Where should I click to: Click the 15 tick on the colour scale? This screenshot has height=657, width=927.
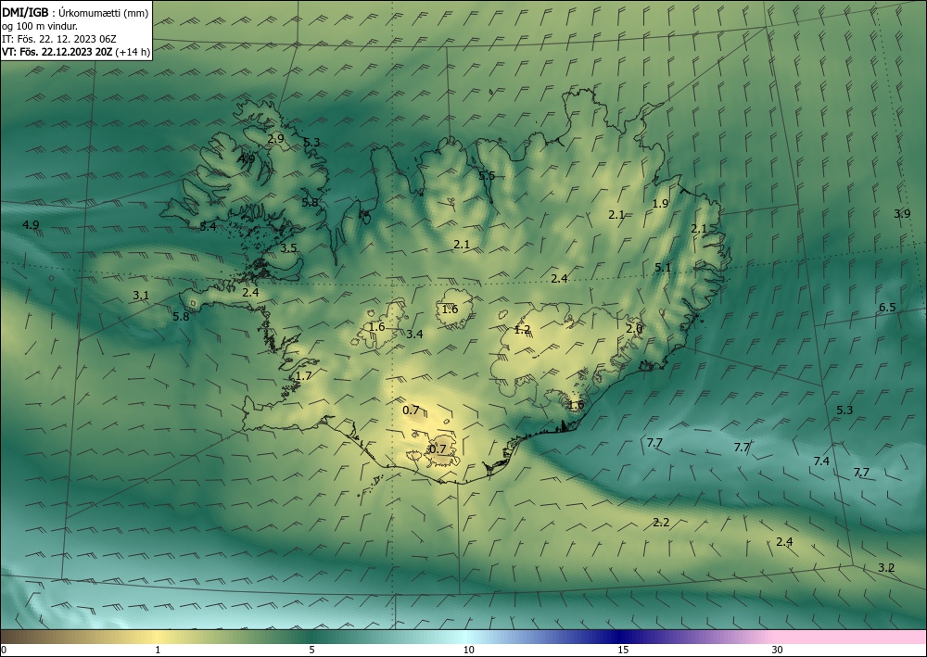623,650
